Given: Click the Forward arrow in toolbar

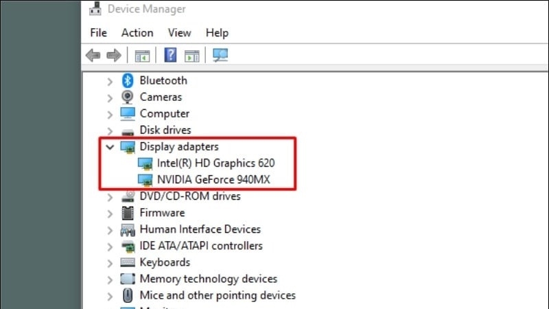Looking at the screenshot, I should (x=113, y=55).
